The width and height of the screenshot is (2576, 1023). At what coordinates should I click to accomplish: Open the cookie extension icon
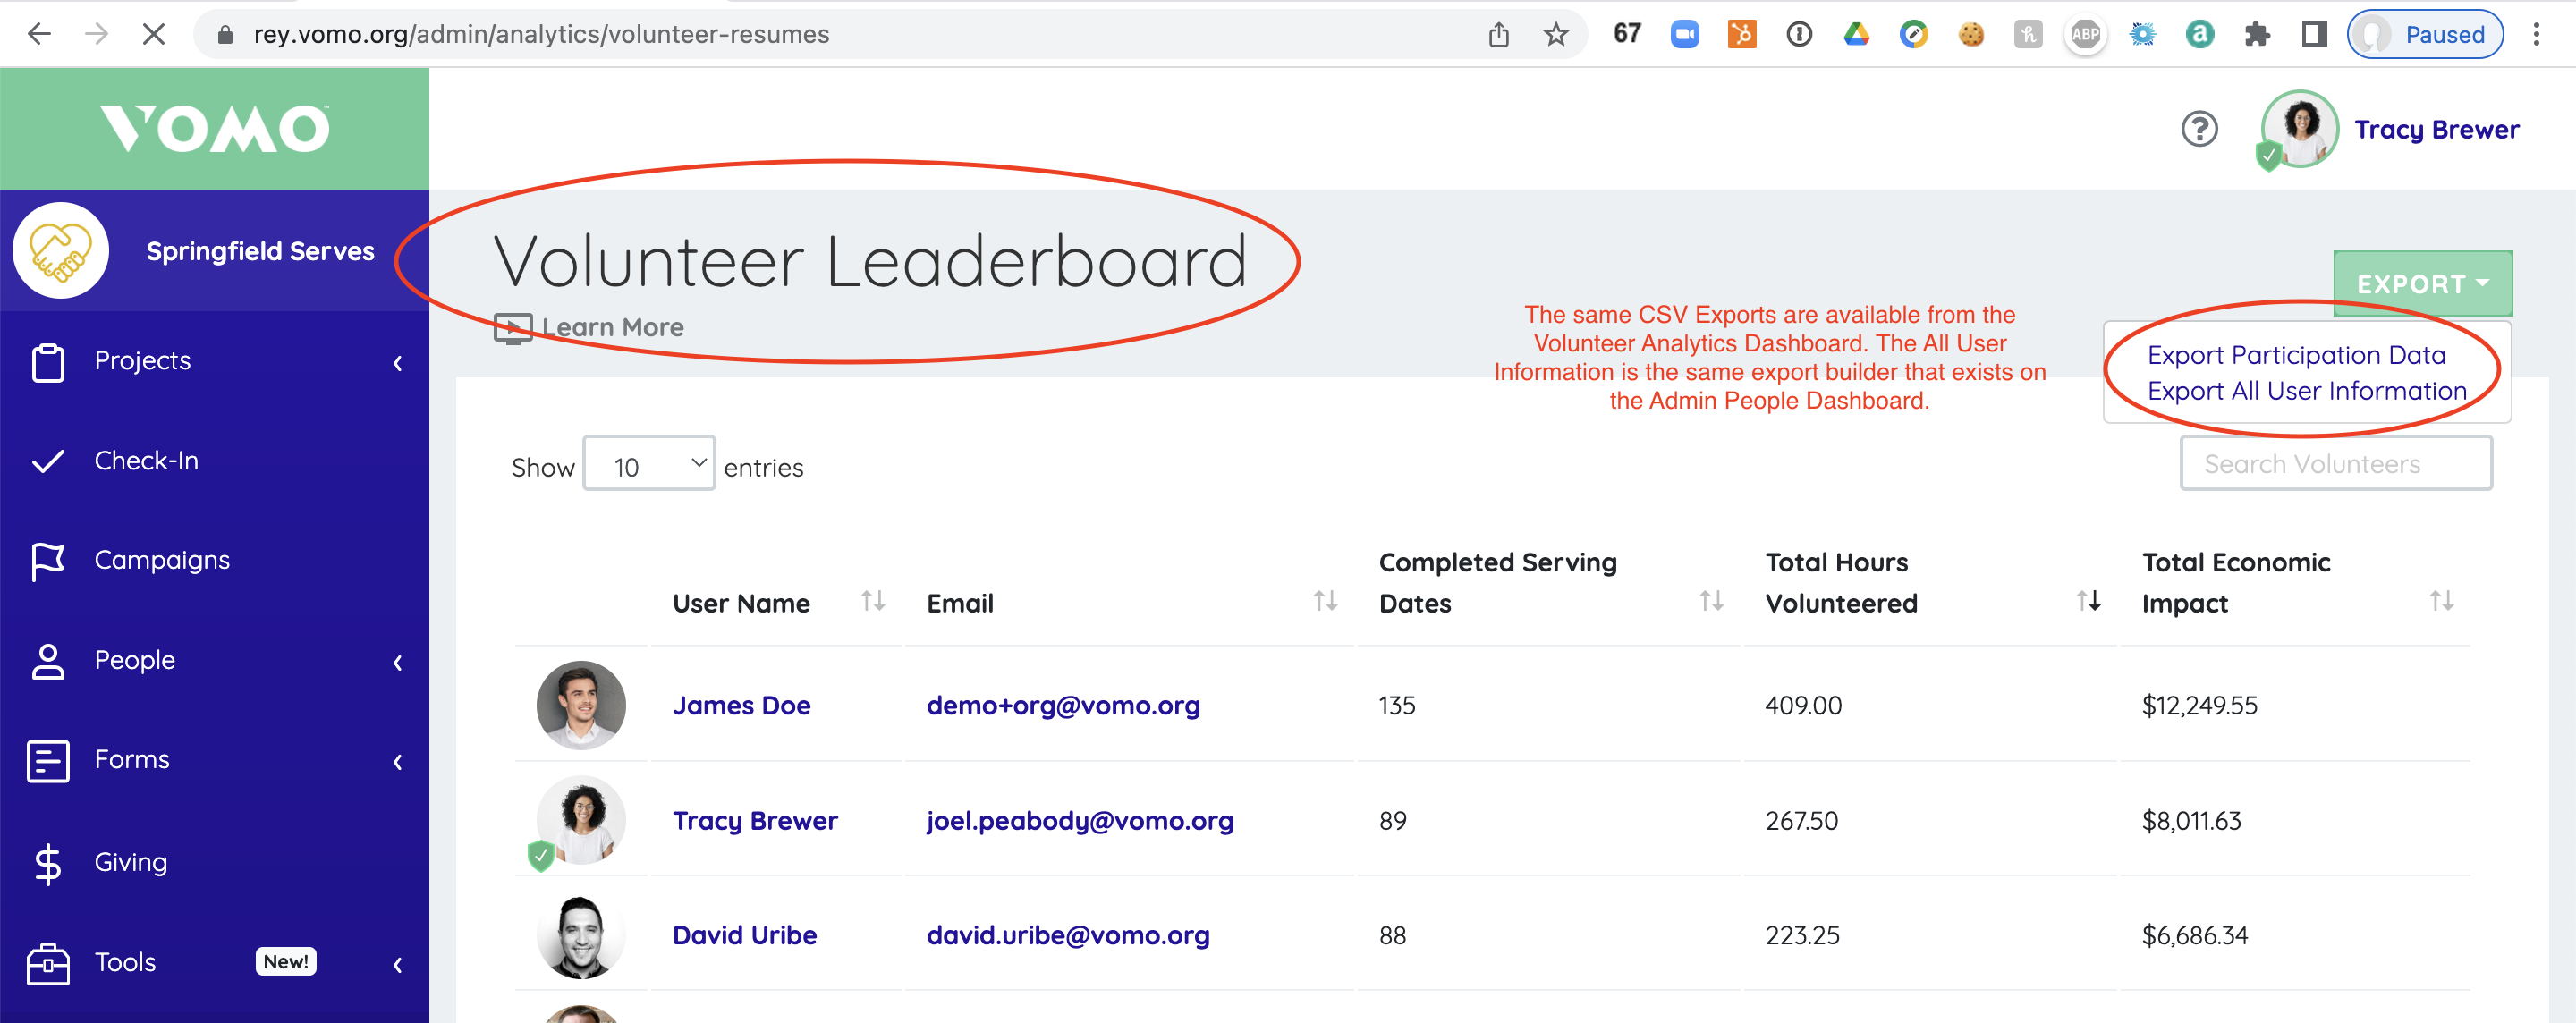click(x=1971, y=34)
